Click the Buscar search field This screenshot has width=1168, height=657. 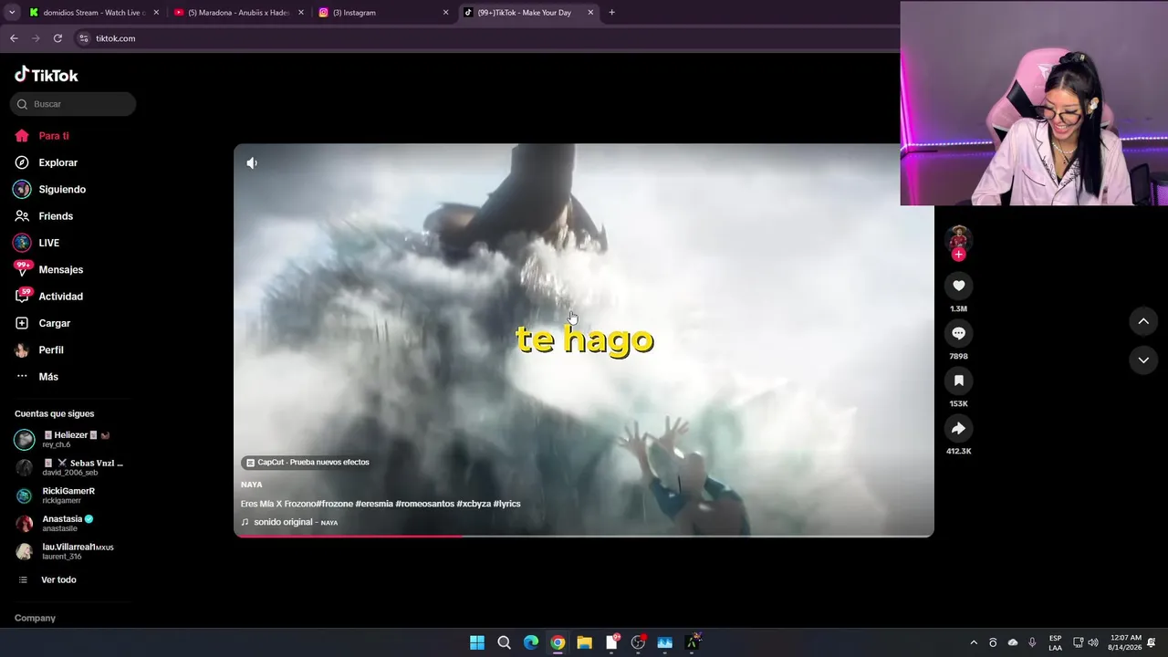[x=73, y=104]
